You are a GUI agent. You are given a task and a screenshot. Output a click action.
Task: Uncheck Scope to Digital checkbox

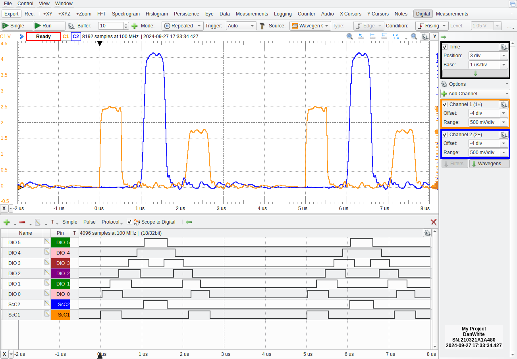129,222
